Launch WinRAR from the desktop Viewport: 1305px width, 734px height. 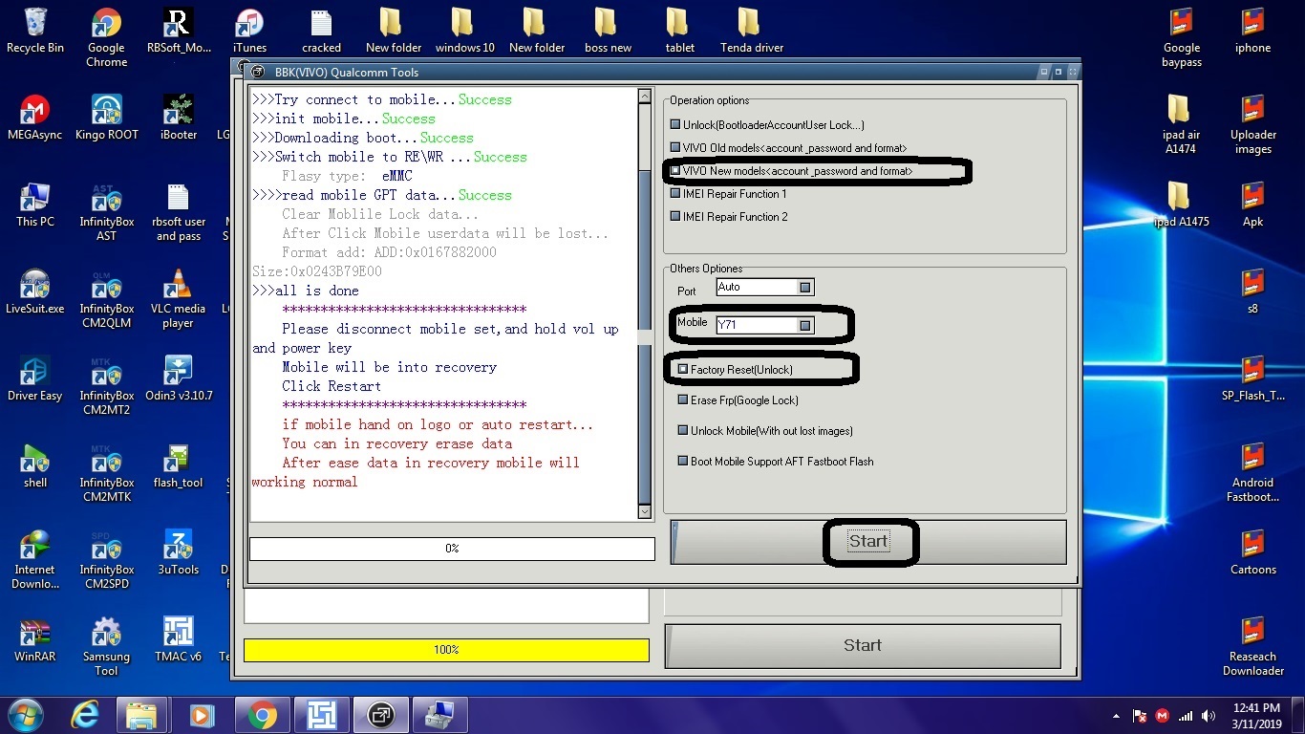point(35,639)
